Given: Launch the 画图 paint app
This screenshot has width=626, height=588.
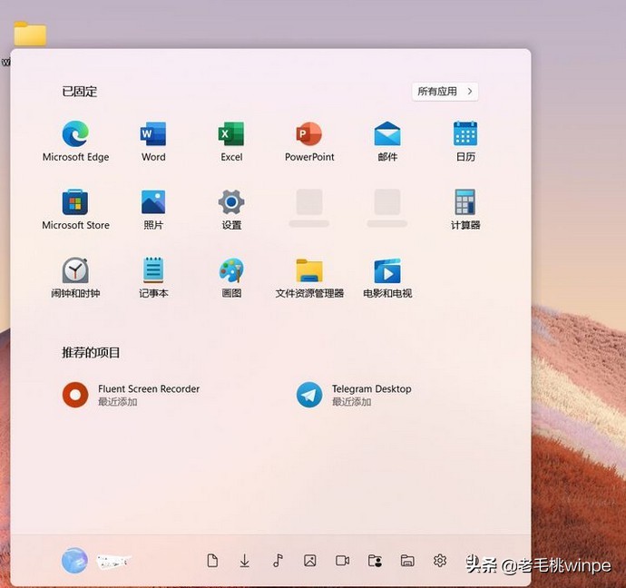Looking at the screenshot, I should pos(231,278).
